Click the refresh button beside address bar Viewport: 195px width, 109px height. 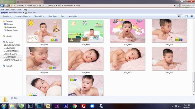coord(177,6)
